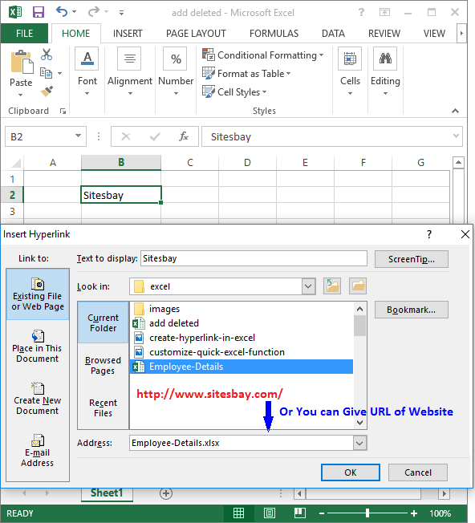This screenshot has width=475, height=523.
Task: Open the Look in folder dropdown
Action: coord(309,286)
